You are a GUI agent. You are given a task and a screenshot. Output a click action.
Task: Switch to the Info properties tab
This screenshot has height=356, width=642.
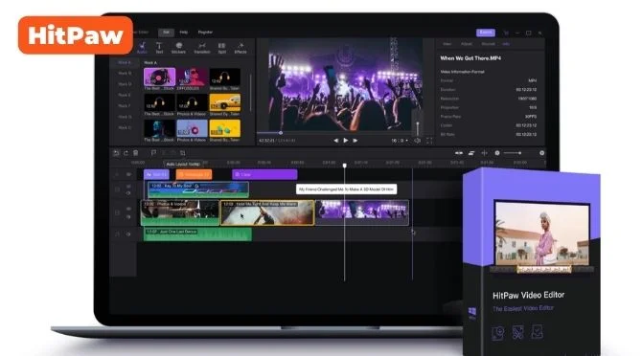click(506, 44)
